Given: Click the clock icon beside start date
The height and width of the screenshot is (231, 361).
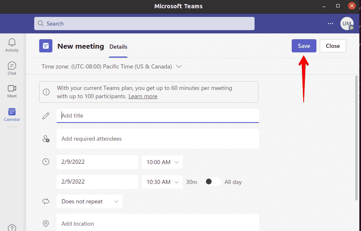Looking at the screenshot, I should [x=46, y=162].
